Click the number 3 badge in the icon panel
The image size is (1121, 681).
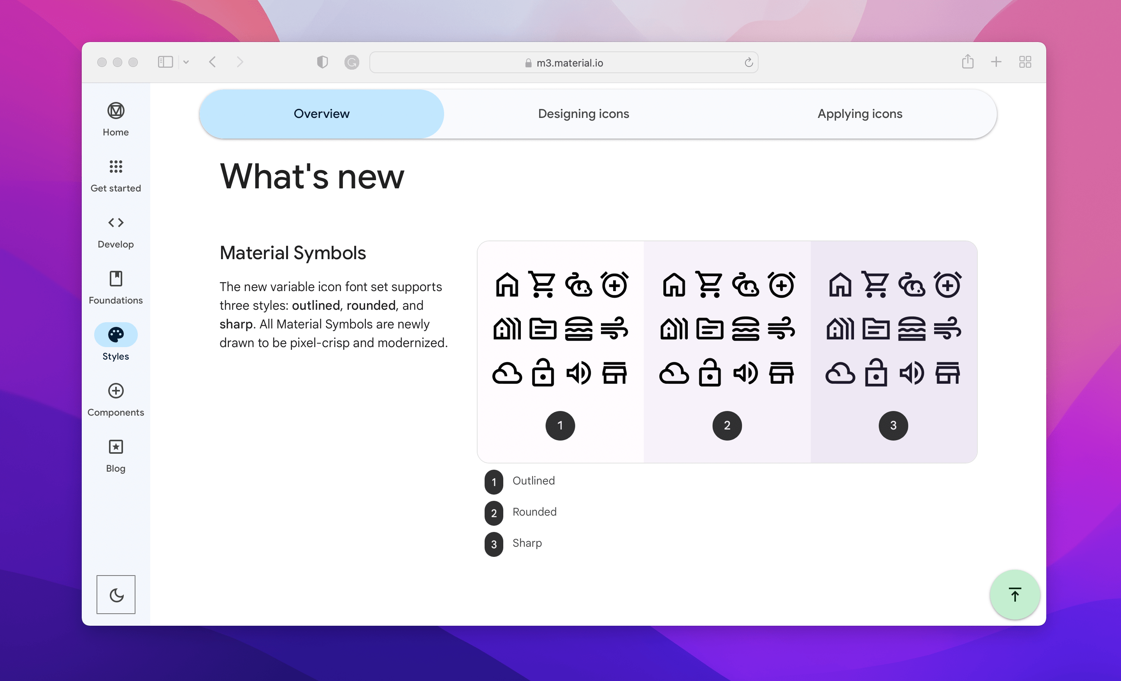(893, 425)
